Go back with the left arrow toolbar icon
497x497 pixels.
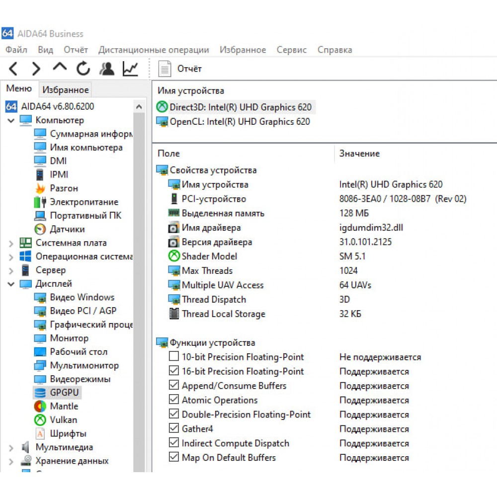(13, 69)
